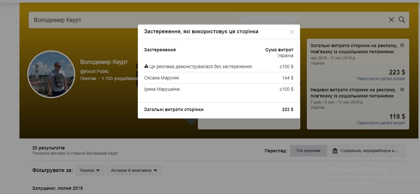Click the bank building icon in filter
Image resolution: width=420 pixels, height=194 pixels.
[x=335, y=151]
